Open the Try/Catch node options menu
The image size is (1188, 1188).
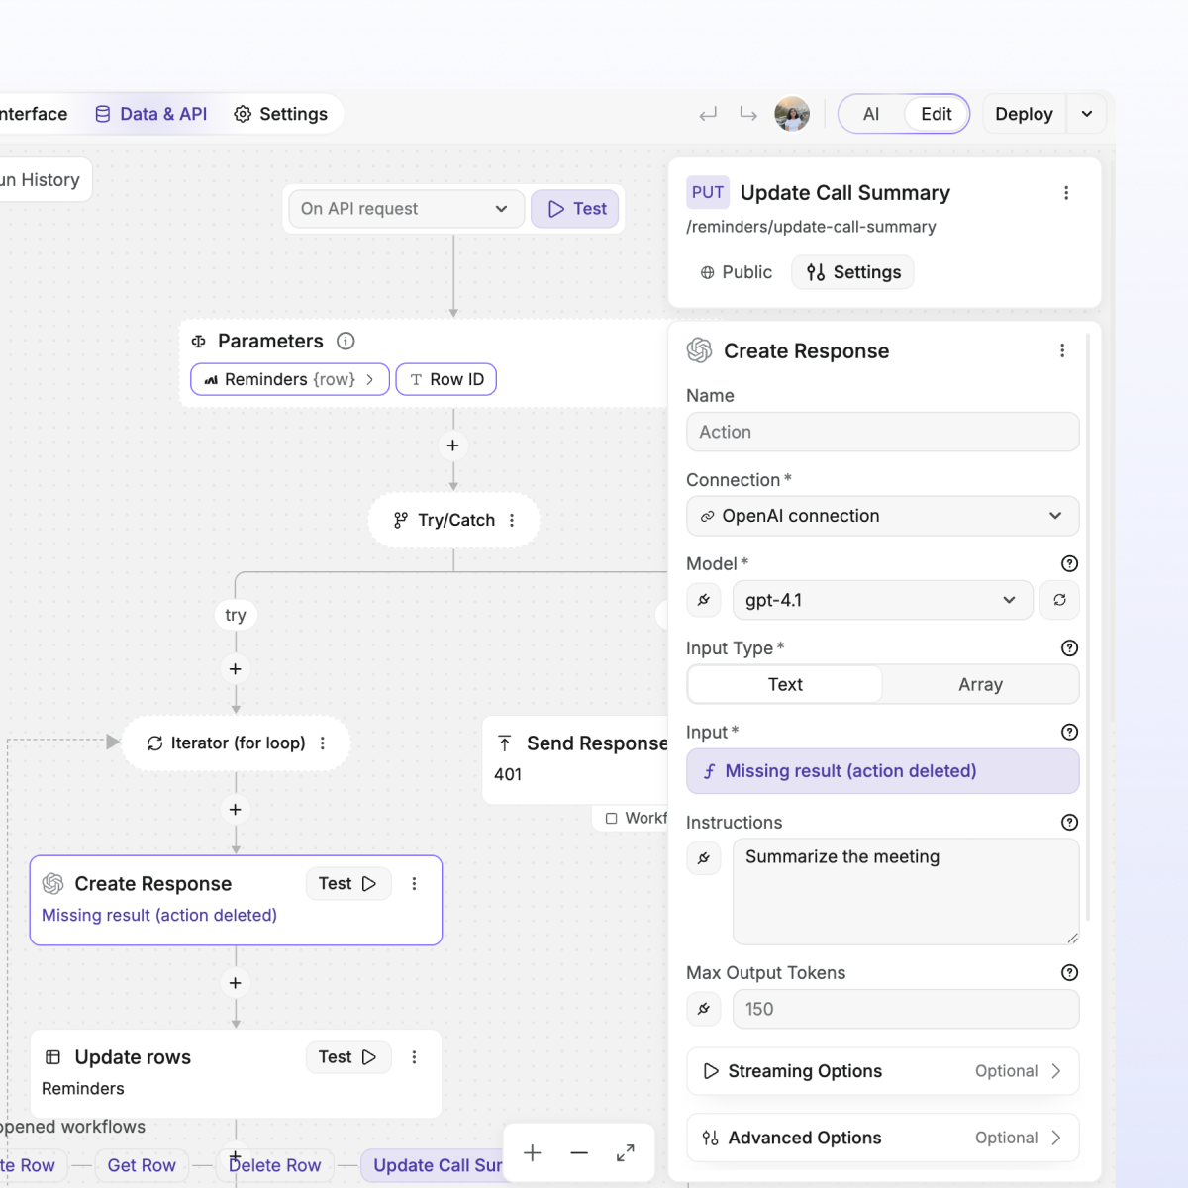tap(512, 520)
